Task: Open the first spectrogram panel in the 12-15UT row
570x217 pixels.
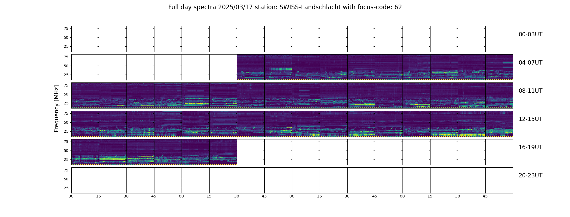Action: 85,124
